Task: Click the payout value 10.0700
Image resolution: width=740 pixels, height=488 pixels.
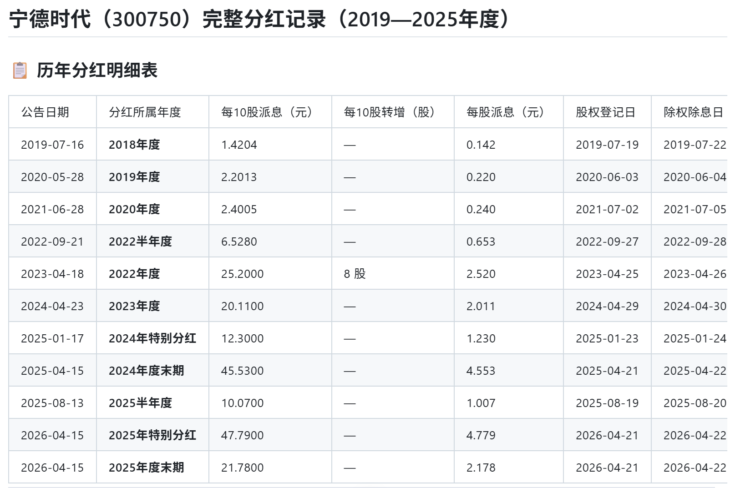Action: tap(242, 403)
